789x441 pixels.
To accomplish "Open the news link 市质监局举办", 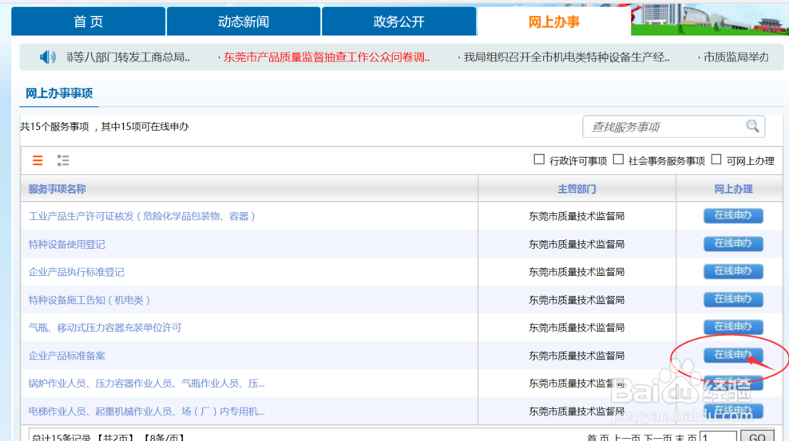I will [735, 57].
